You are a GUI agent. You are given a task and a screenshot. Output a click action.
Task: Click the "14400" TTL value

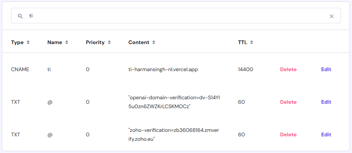[246, 70]
